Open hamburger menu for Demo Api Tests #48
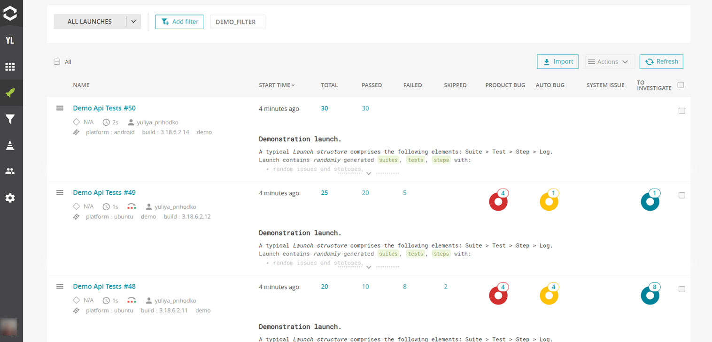712x342 pixels. (x=60, y=287)
